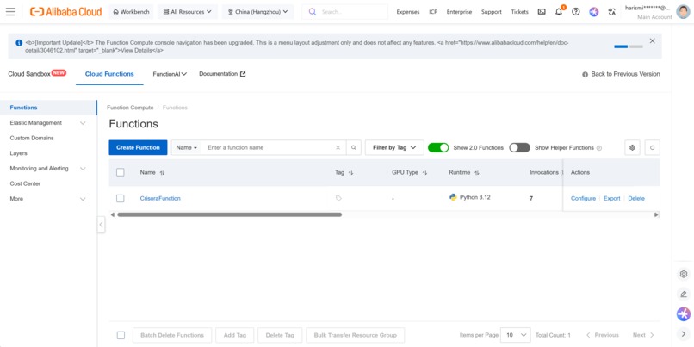
Task: Click the table horizontal scrollbar
Action: click(x=229, y=214)
